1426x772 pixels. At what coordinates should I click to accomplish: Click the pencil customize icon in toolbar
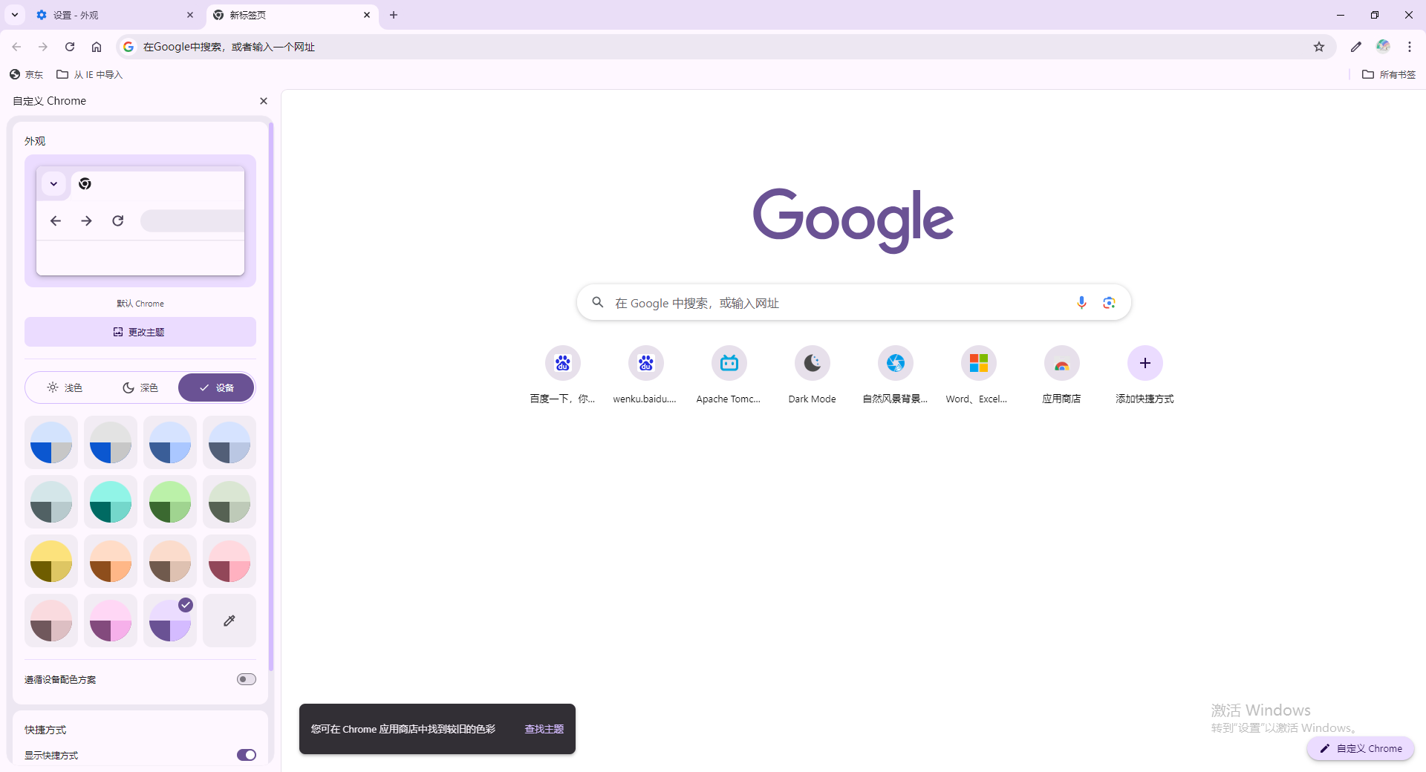point(1356,47)
